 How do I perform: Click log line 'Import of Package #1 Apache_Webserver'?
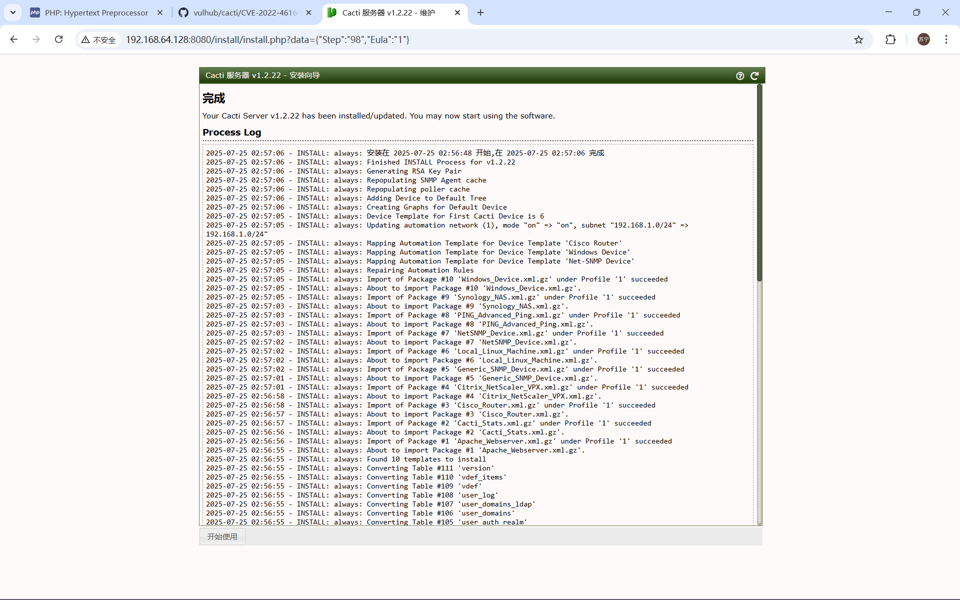tap(439, 441)
